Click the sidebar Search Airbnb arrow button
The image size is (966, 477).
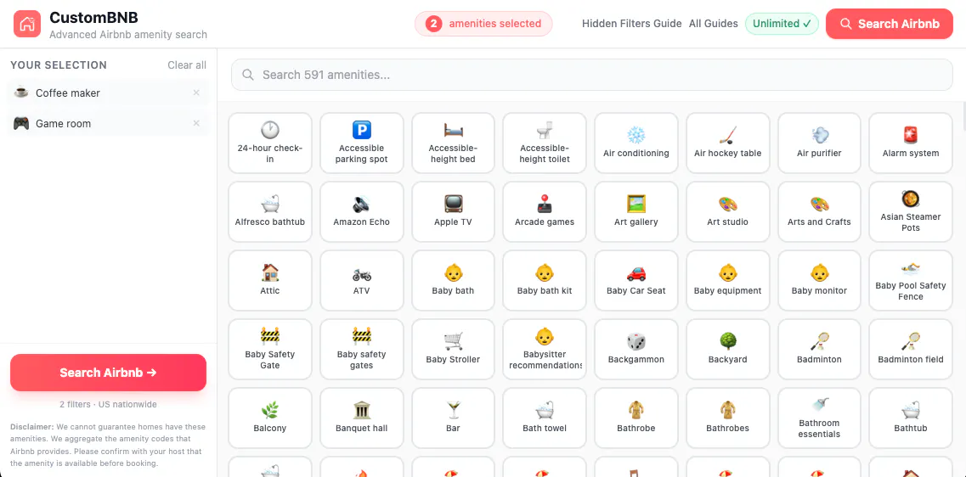[x=109, y=373]
